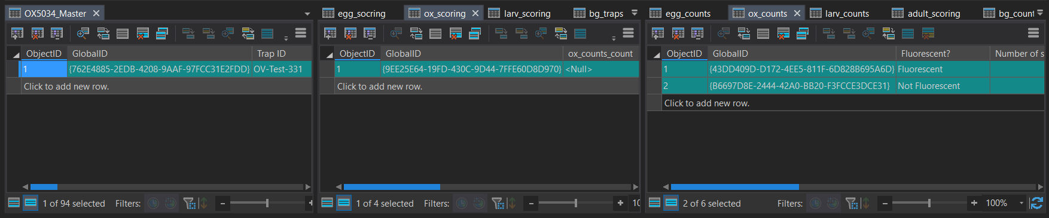The image size is (1049, 218).
Task: Click Delete Selection icon in ox_counts toolbar
Action: click(783, 33)
